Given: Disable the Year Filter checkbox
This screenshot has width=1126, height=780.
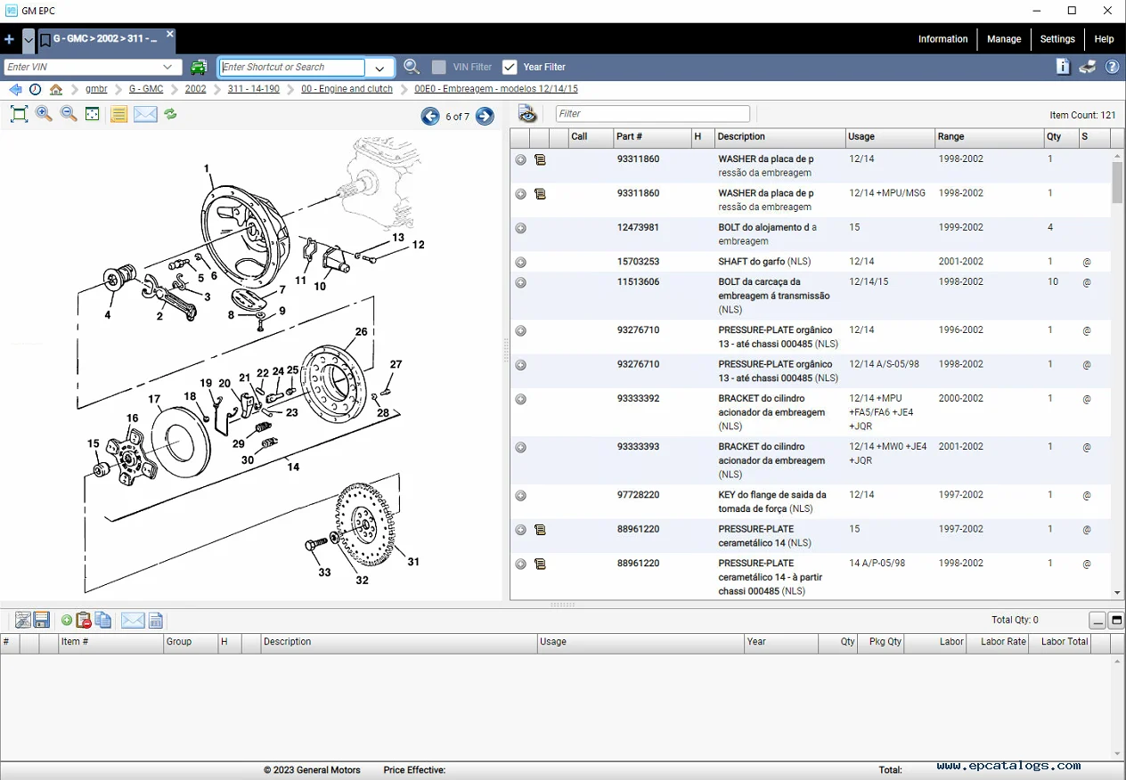Looking at the screenshot, I should [x=510, y=67].
